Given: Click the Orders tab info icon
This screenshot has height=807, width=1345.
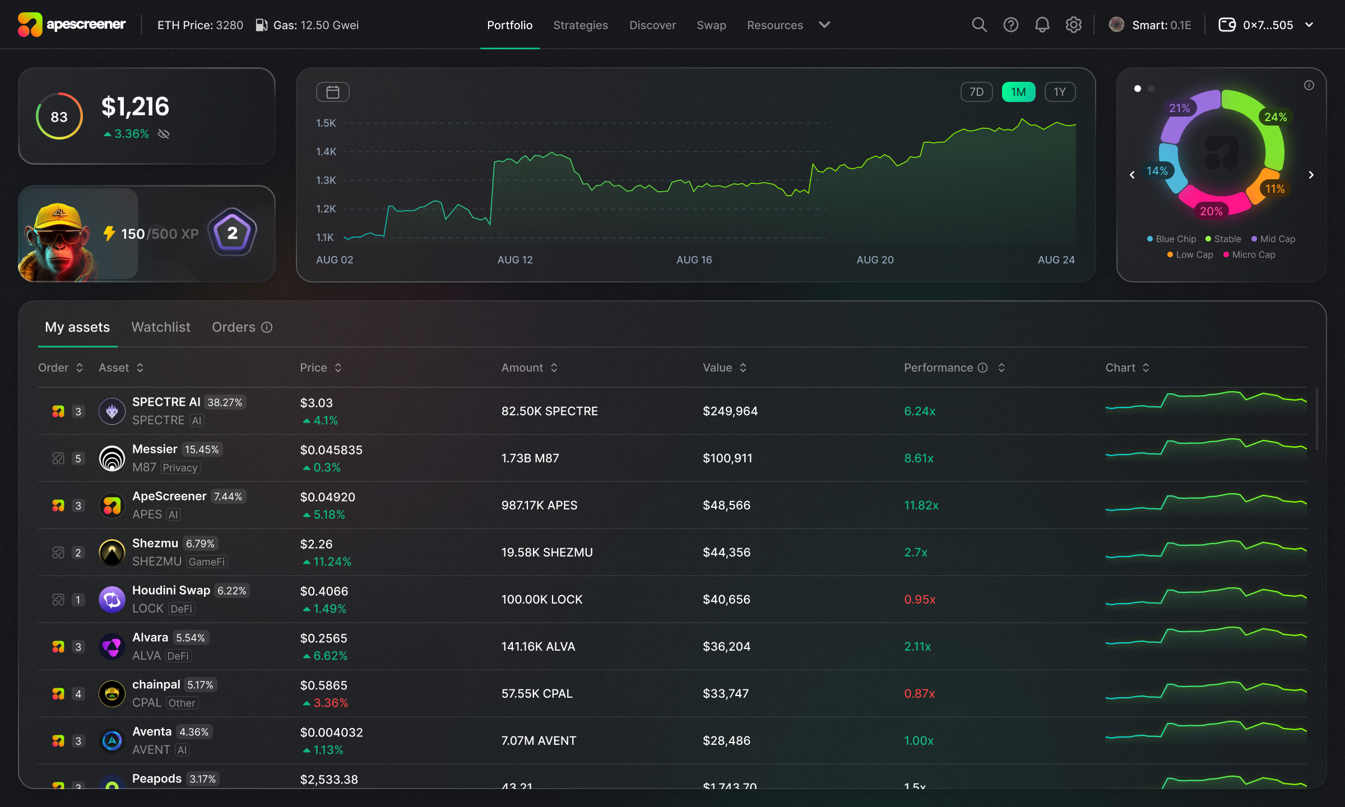Looking at the screenshot, I should point(267,327).
